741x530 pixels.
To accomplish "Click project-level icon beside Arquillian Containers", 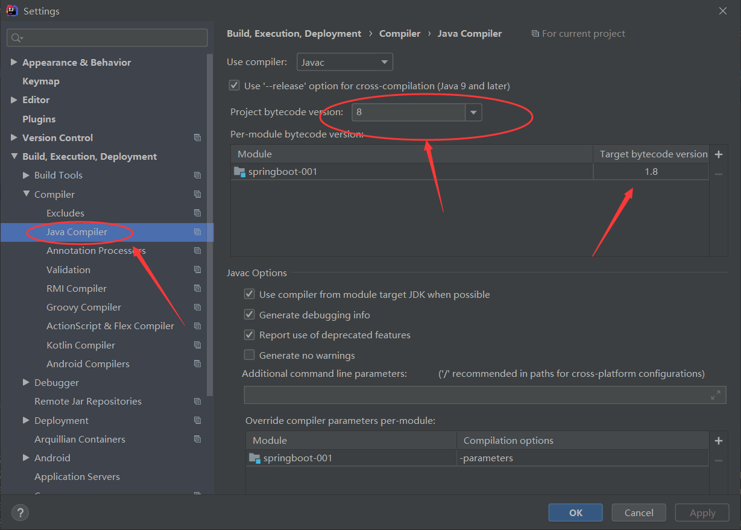I will 197,439.
